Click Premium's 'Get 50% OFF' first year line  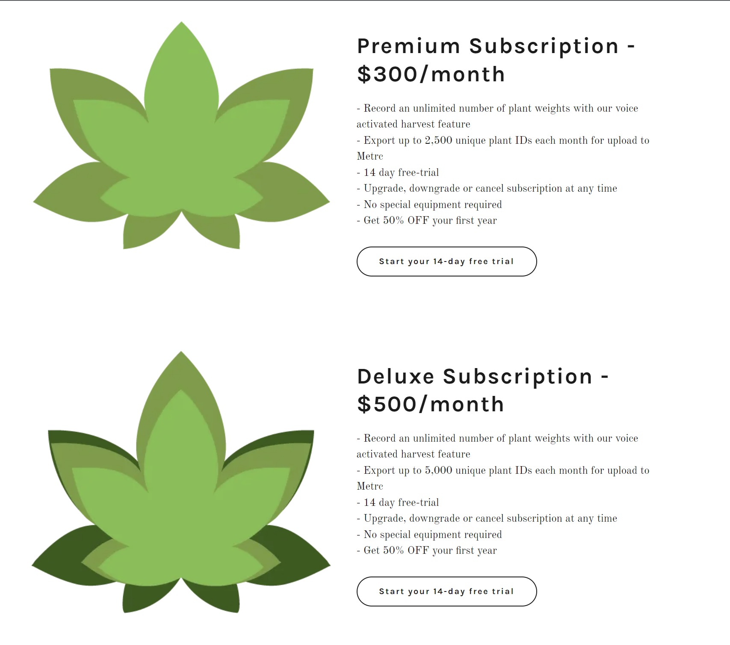(x=427, y=220)
